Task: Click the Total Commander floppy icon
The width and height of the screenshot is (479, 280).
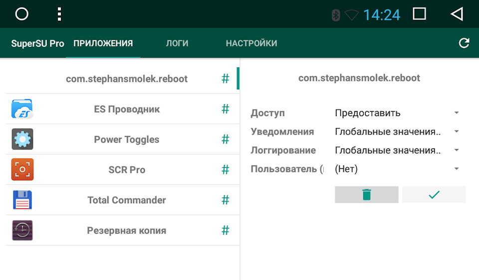Action: point(22,200)
